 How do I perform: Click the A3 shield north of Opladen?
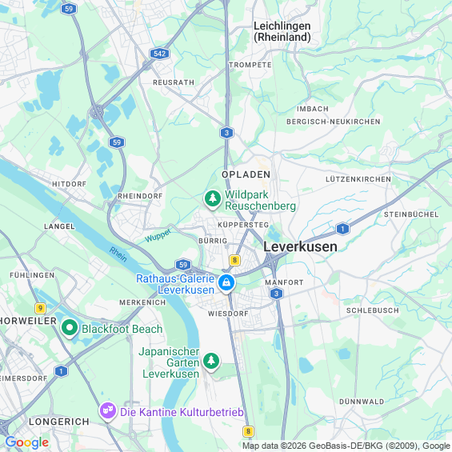point(226,133)
